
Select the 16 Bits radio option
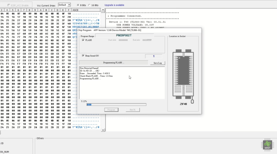pos(89,5)
